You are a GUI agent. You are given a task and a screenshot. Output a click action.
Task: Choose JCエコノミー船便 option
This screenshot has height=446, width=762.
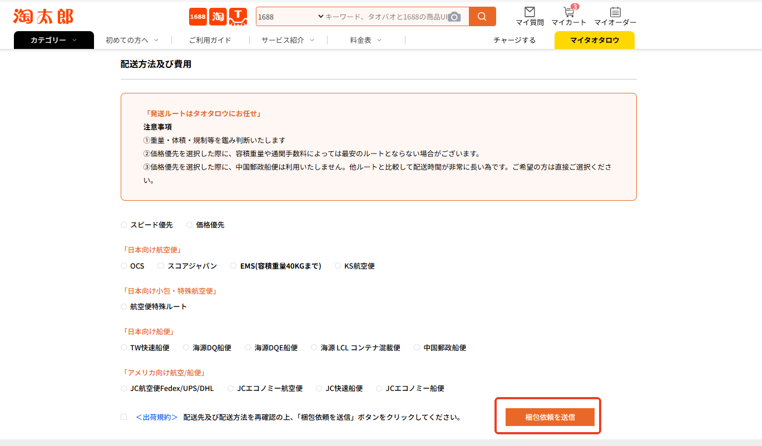[x=379, y=388]
